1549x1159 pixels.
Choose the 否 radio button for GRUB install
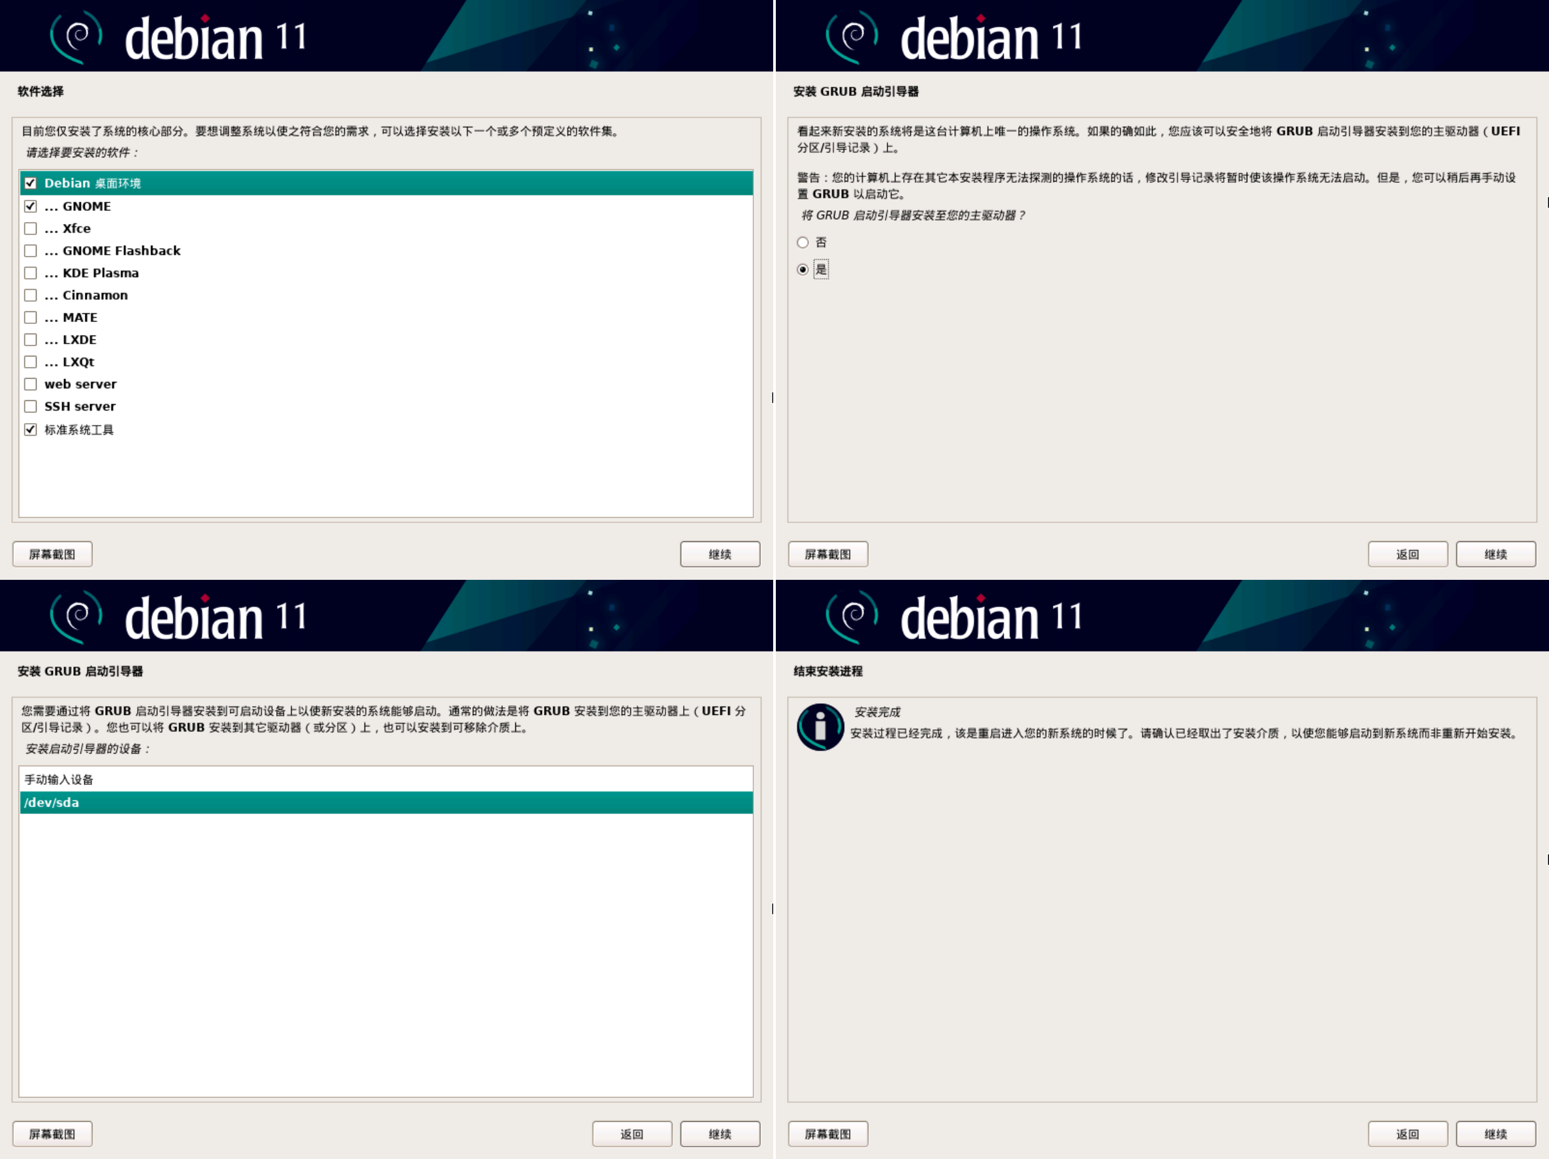[x=803, y=243]
